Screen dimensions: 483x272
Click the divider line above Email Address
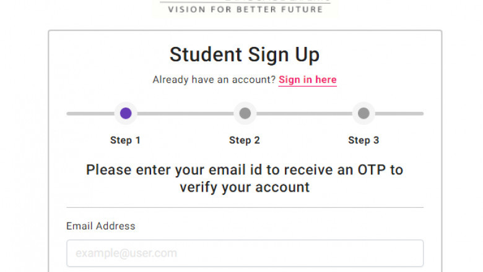click(245, 208)
